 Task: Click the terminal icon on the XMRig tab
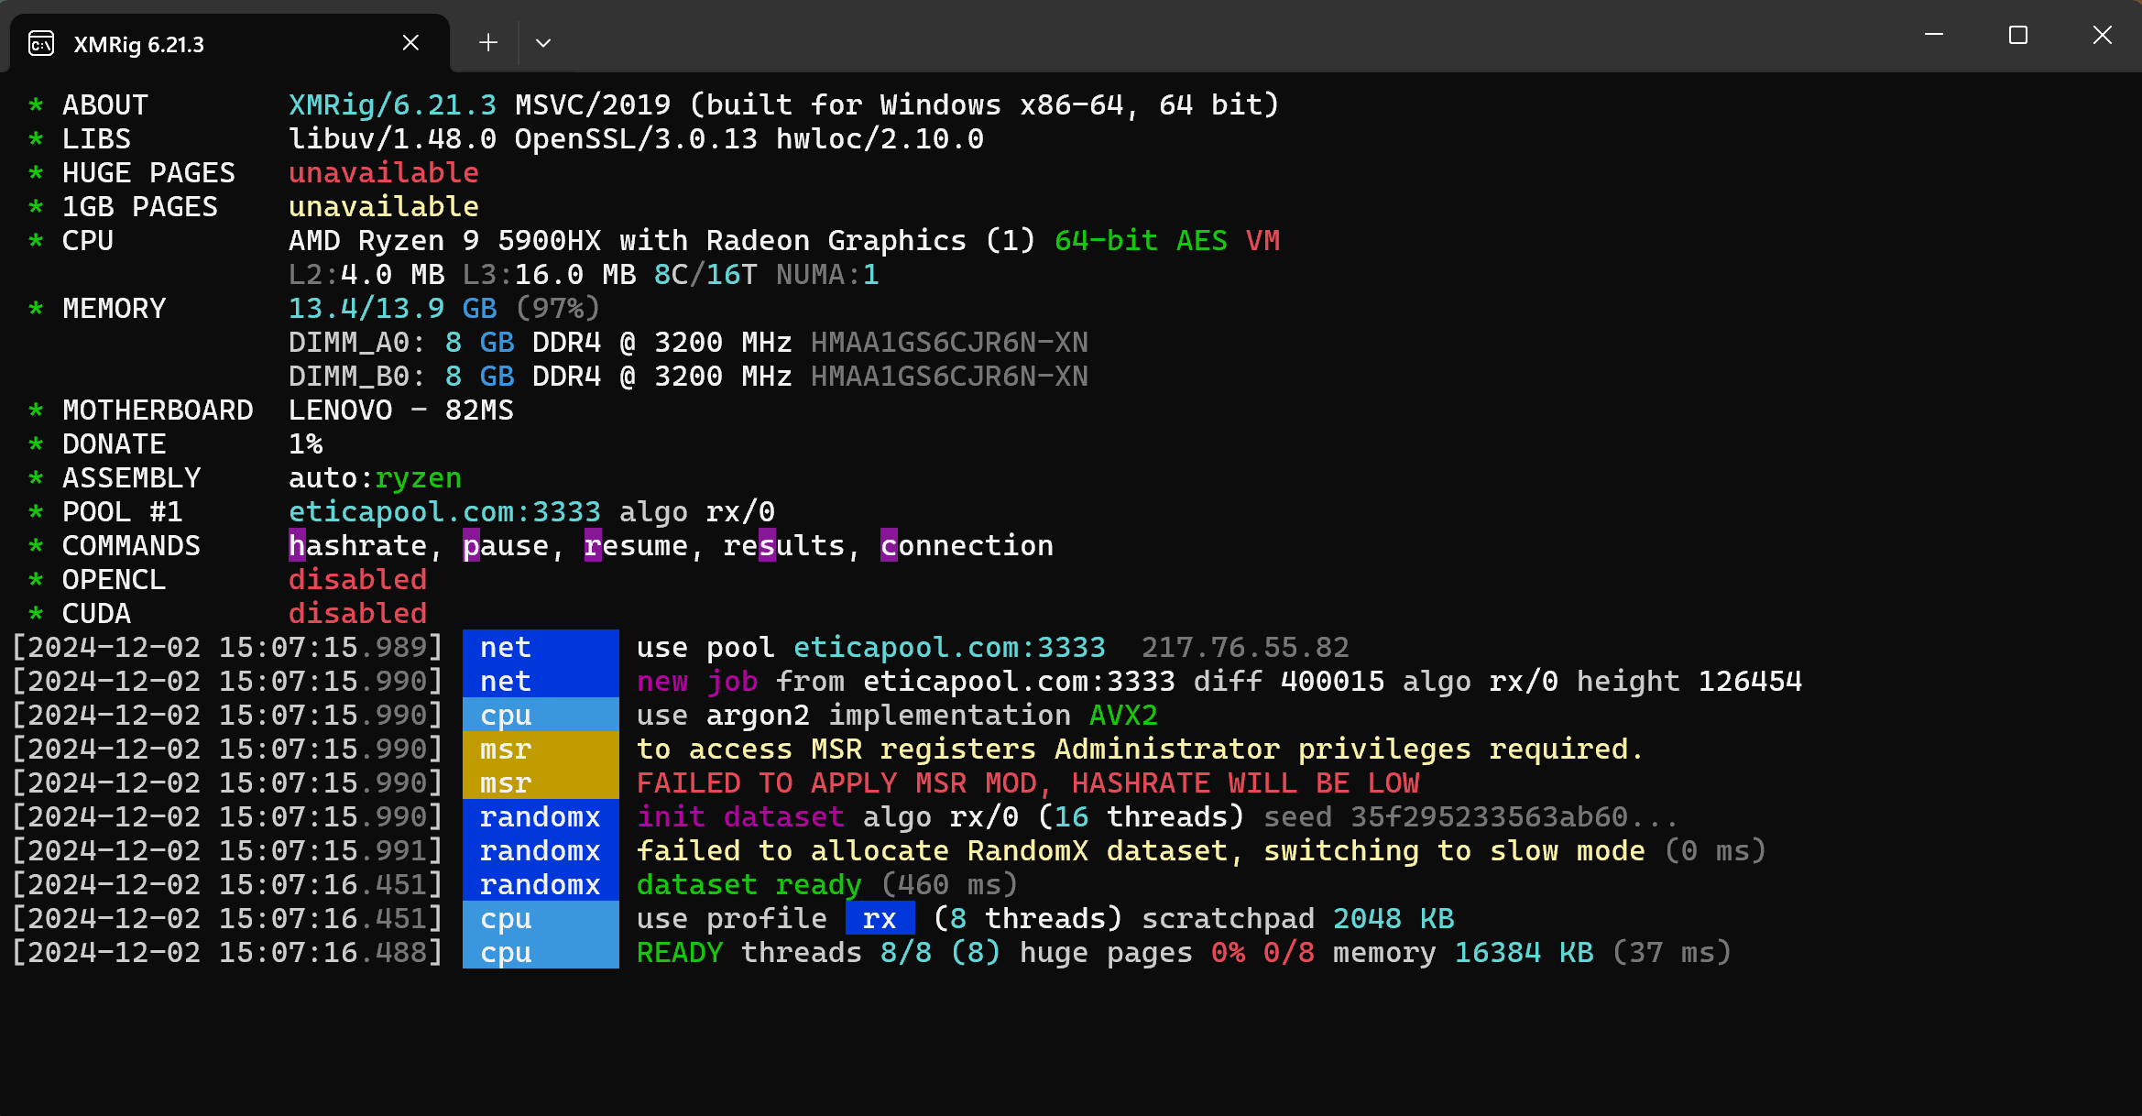41,43
